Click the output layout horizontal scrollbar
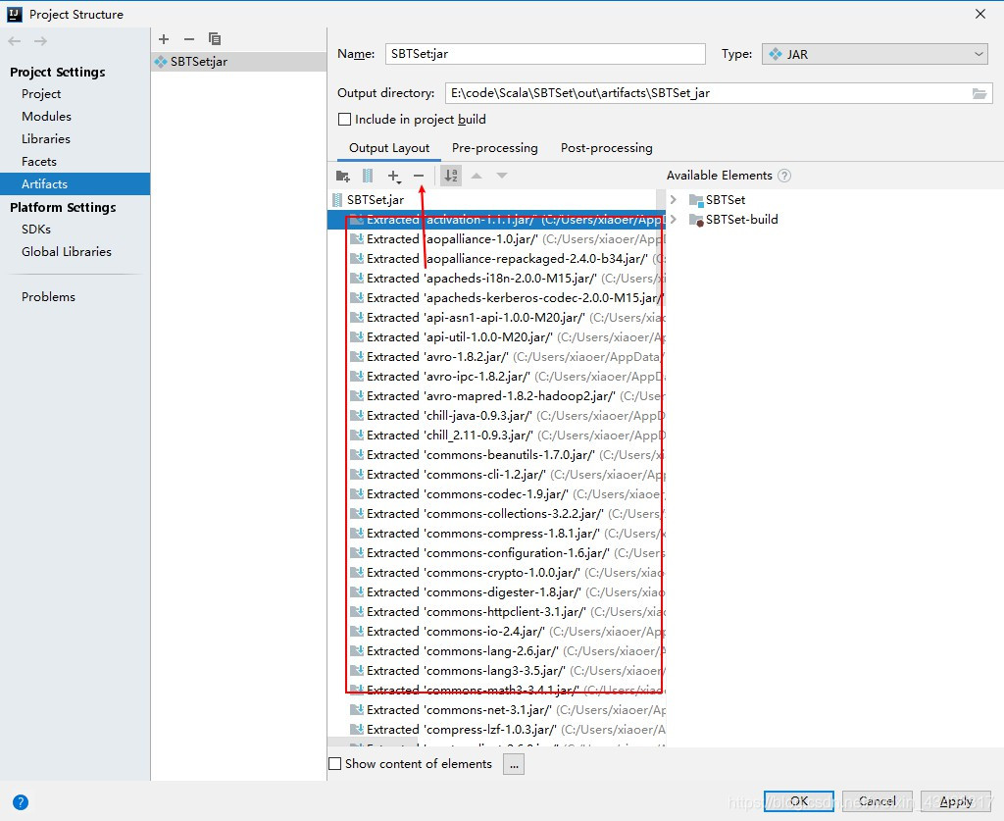This screenshot has height=821, width=1004. (374, 742)
